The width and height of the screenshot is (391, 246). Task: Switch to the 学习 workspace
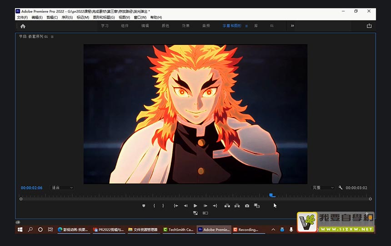(105, 26)
